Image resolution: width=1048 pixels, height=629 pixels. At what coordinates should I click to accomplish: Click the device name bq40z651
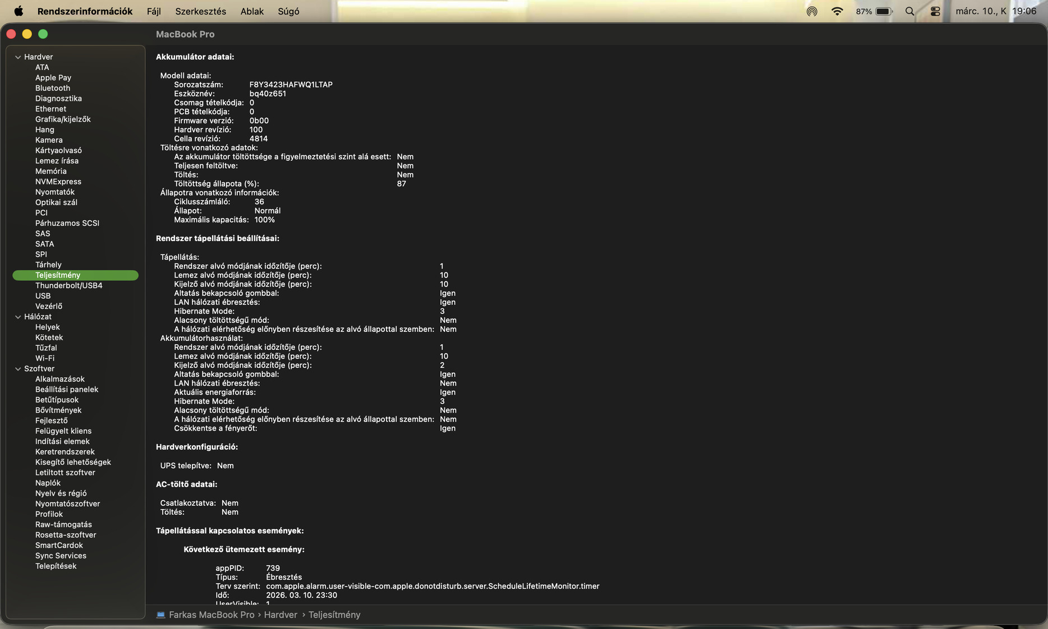tap(268, 94)
